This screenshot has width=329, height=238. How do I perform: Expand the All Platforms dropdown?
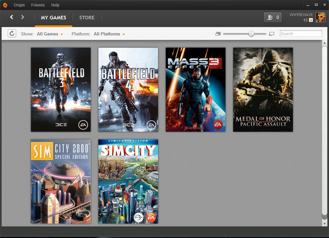109,34
